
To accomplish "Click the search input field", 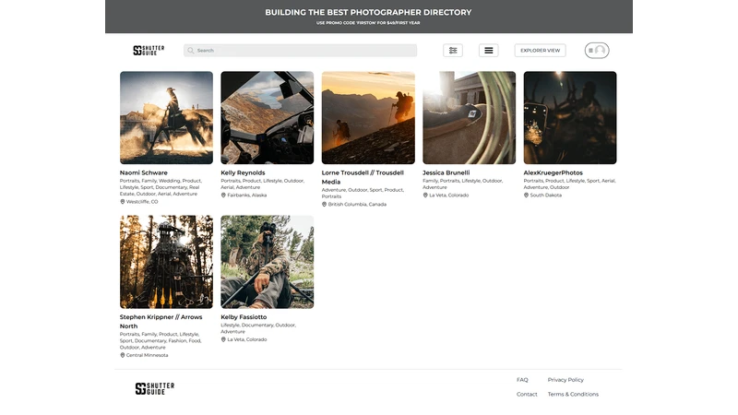I will (x=304, y=51).
